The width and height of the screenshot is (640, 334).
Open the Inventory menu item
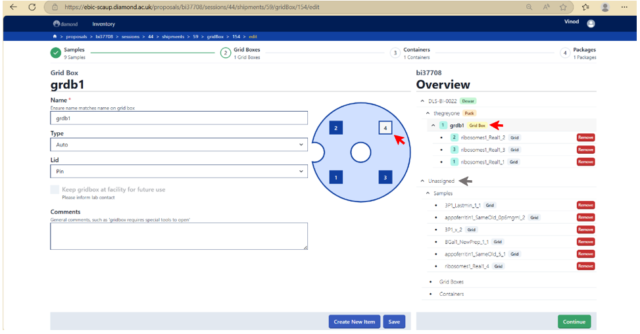click(x=103, y=24)
